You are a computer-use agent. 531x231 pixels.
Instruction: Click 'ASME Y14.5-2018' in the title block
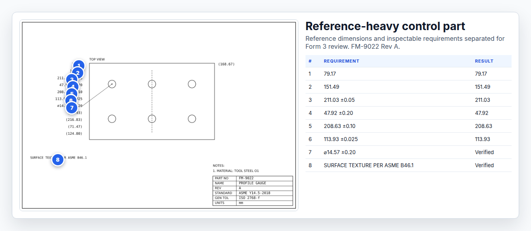tap(254, 193)
